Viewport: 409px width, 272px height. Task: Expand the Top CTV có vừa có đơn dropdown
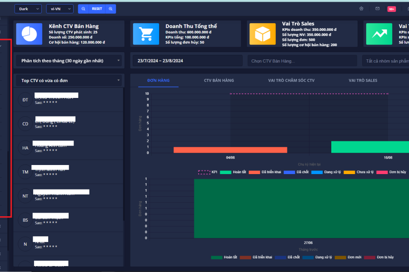pyautogui.click(x=69, y=80)
